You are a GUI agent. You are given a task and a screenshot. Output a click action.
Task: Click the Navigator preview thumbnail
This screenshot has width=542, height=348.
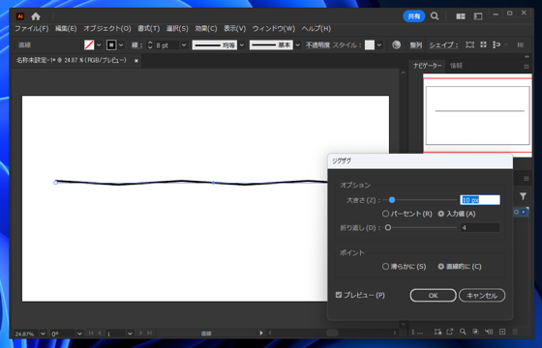point(477,115)
